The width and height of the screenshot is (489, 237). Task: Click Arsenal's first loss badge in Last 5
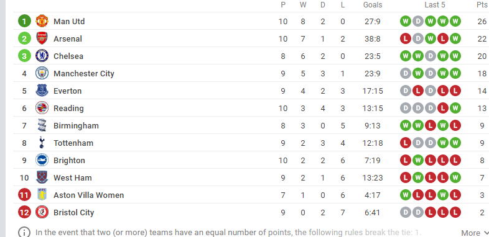[x=406, y=38]
